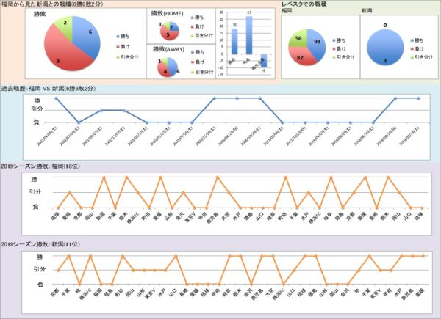Click 引き分け legend entry of the HOME pie

201,36
